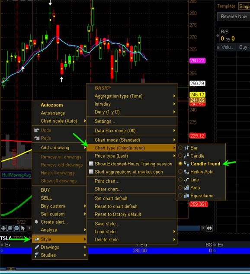Select the pointer cursor tool icon

pos(23,228)
